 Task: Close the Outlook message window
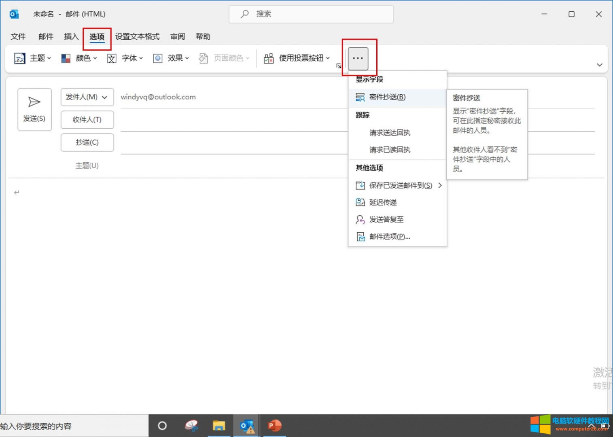pos(599,14)
